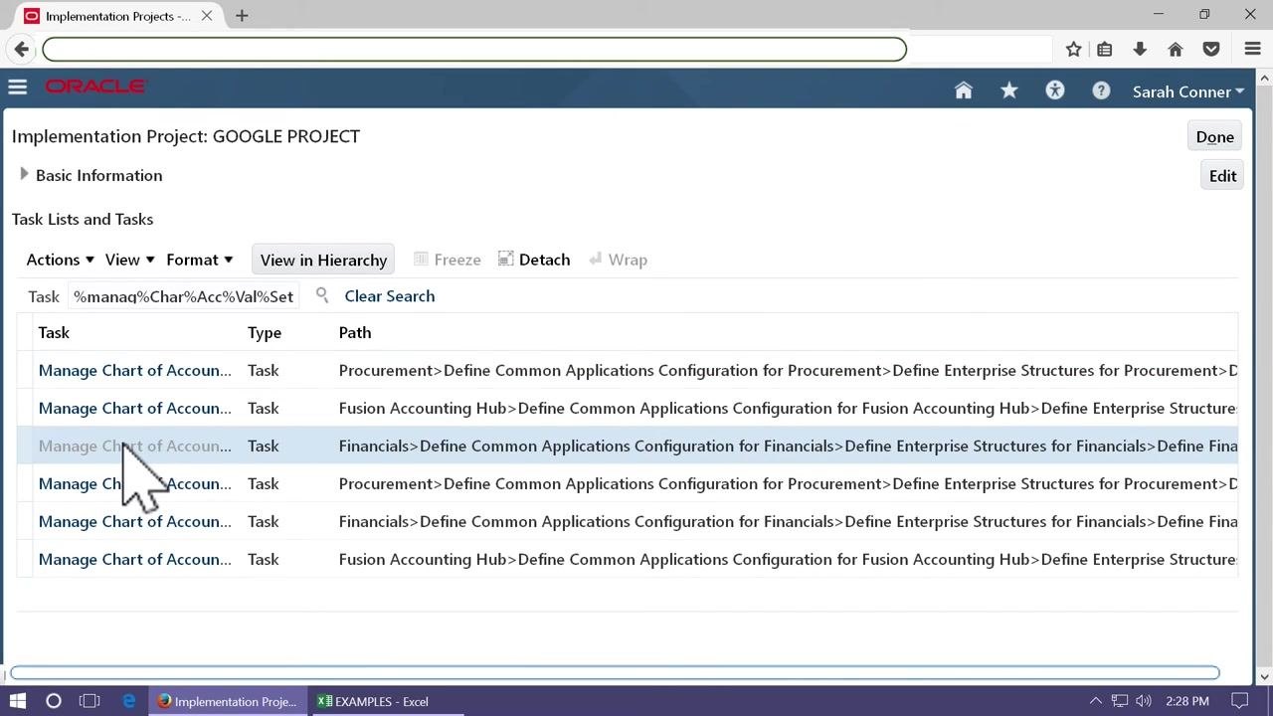
Task: Switch to the Implementation Projects browser tab
Action: 117,16
